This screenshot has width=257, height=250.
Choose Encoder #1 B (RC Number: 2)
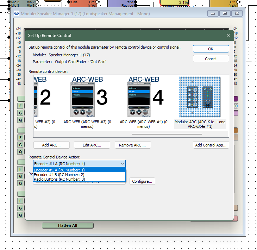click(x=79, y=175)
